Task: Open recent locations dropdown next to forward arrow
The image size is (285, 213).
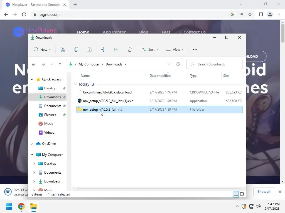Action: point(52,64)
